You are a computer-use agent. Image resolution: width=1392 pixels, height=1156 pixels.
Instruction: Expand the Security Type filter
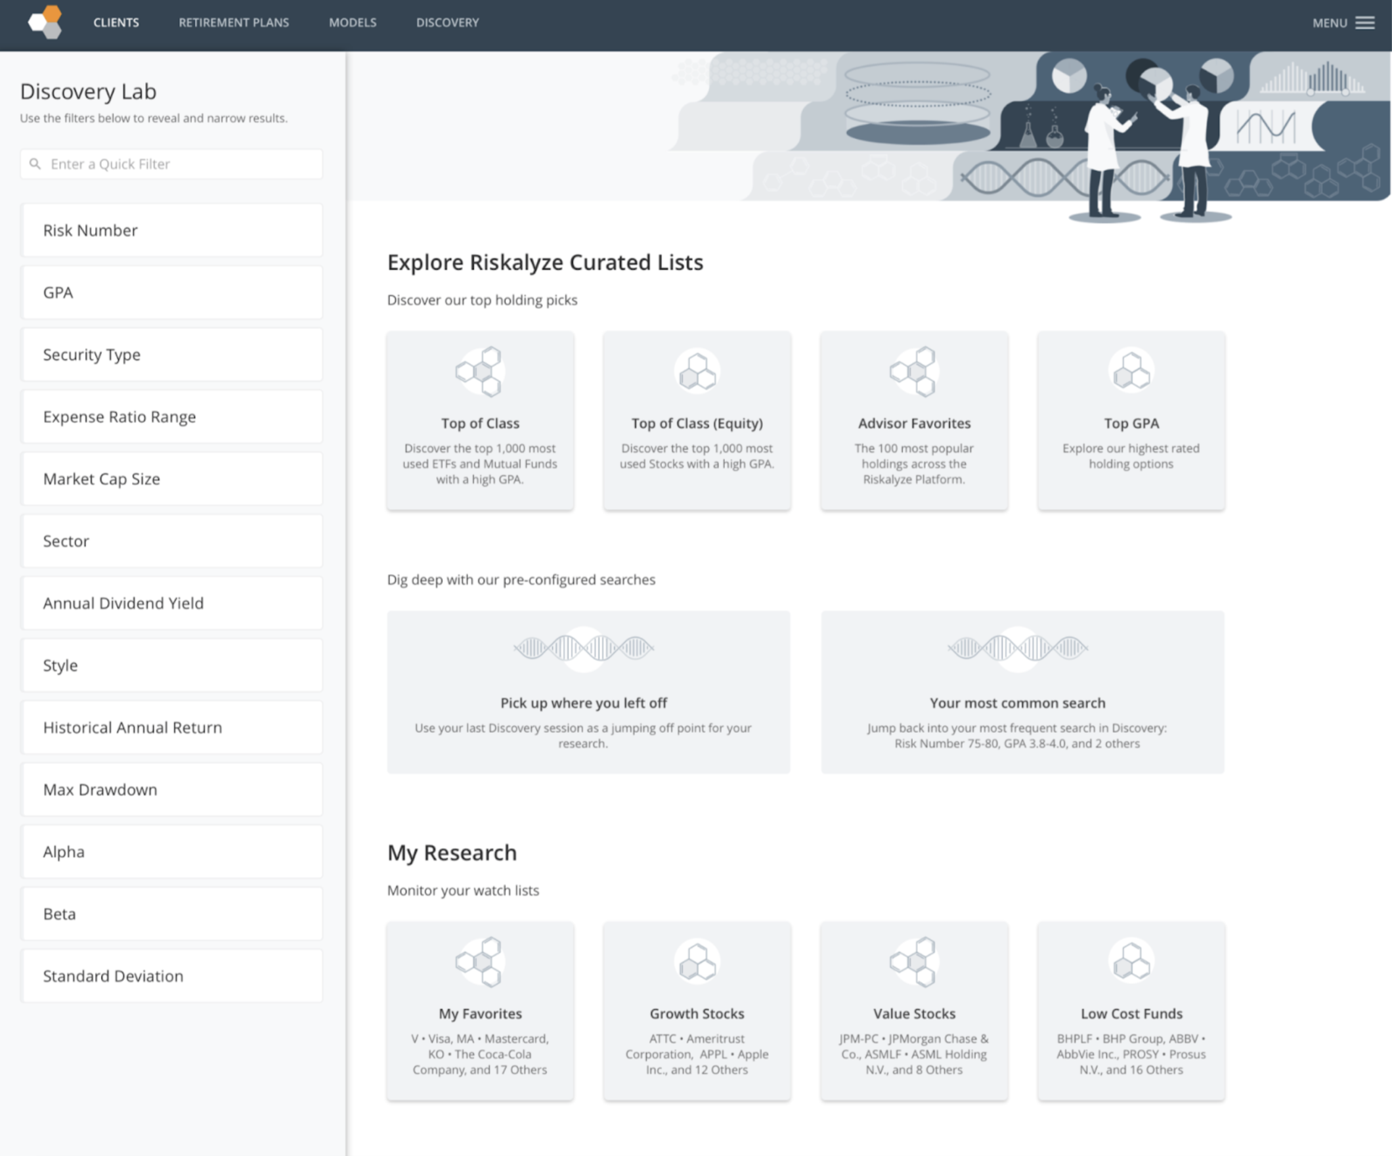tap(171, 355)
